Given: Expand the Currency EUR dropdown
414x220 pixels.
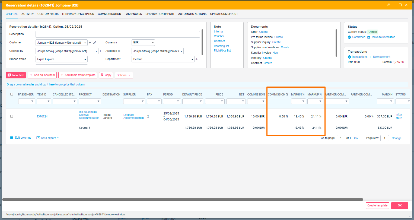Looking at the screenshot, I should (x=153, y=43).
